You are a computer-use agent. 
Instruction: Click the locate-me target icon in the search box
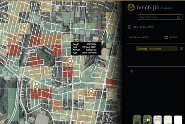(178, 17)
